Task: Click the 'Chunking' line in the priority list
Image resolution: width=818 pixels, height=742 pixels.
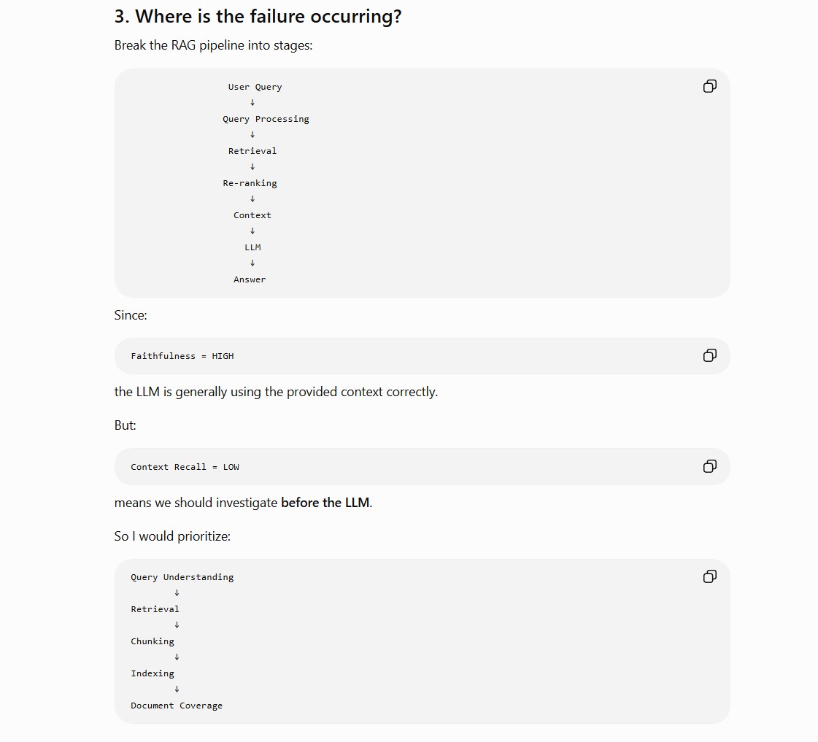Action: tap(153, 641)
